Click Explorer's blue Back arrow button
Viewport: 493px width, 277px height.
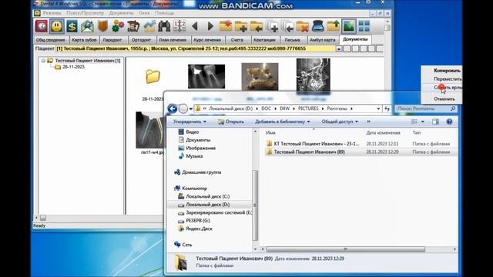(173, 108)
